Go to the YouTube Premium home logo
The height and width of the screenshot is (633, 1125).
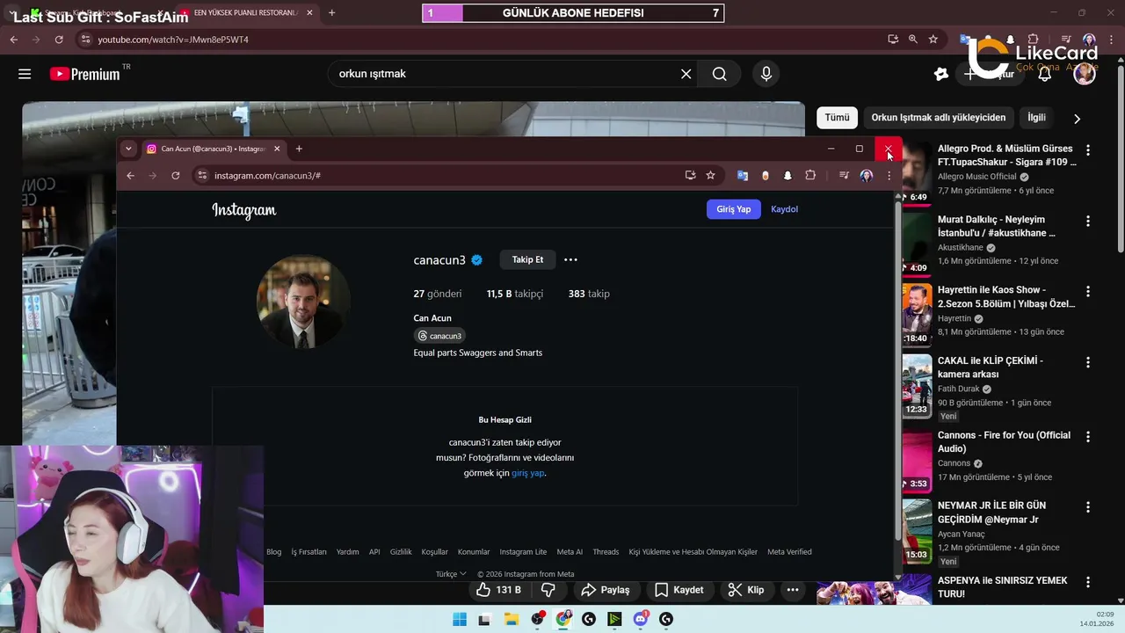tap(84, 74)
